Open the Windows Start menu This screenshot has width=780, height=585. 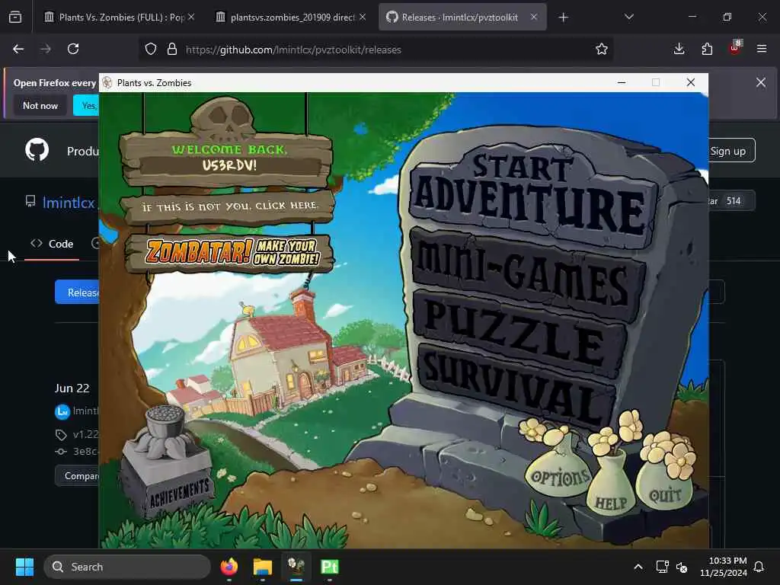point(24,567)
